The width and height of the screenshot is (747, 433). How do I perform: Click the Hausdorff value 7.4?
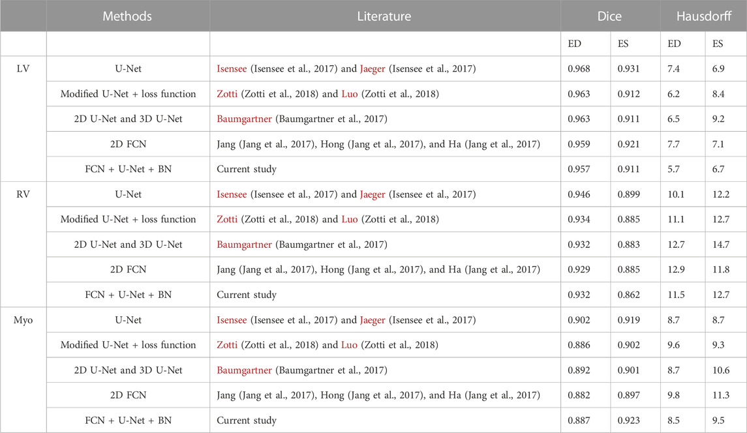tap(674, 68)
